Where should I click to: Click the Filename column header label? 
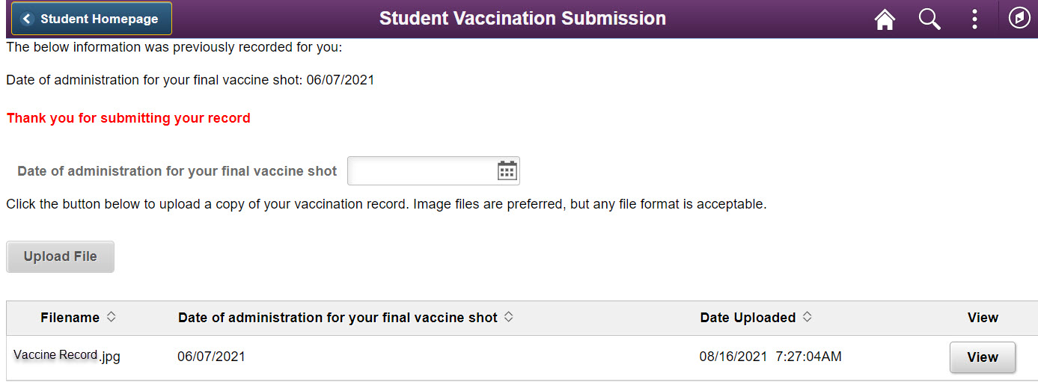tap(70, 318)
